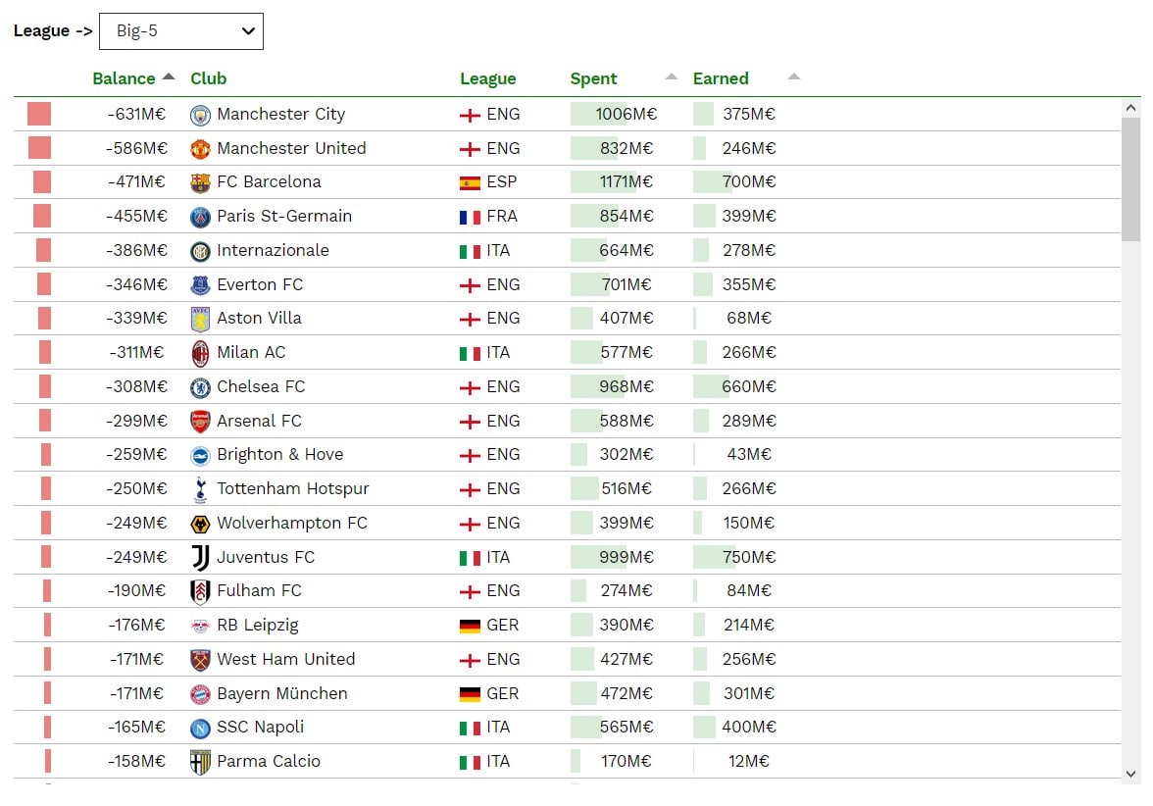Click the Juventus FC logo icon
Image resolution: width=1153 pixels, height=806 pixels.
point(200,558)
